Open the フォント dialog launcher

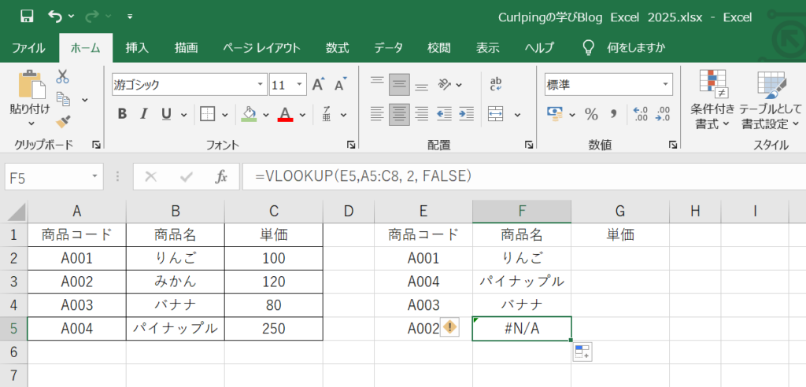click(351, 146)
